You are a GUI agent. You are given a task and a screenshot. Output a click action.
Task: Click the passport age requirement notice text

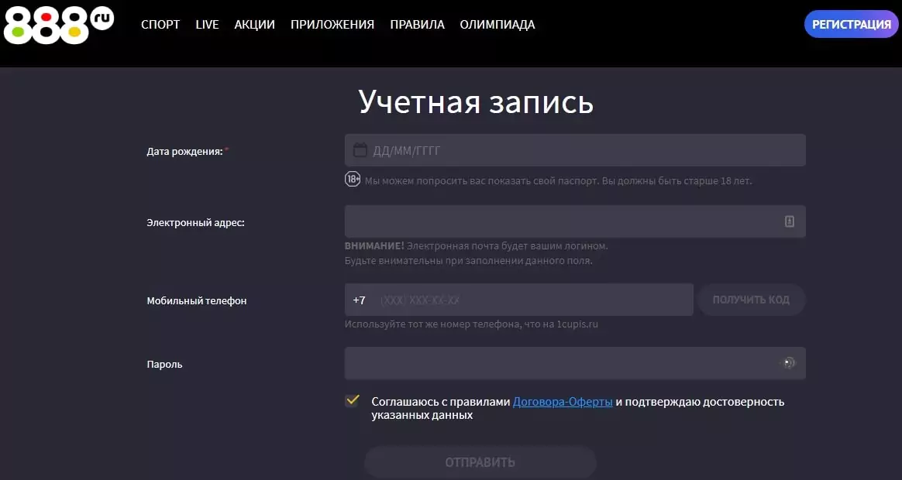tap(558, 180)
